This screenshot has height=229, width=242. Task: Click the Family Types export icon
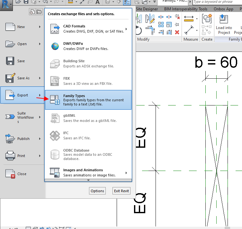click(x=55, y=100)
